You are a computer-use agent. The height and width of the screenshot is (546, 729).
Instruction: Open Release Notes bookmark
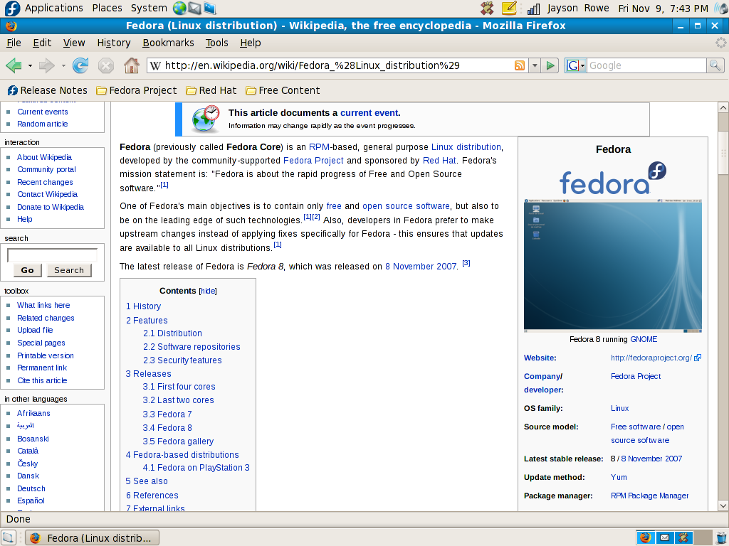point(48,90)
